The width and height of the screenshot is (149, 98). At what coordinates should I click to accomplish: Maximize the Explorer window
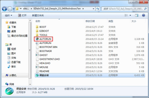(137, 2)
